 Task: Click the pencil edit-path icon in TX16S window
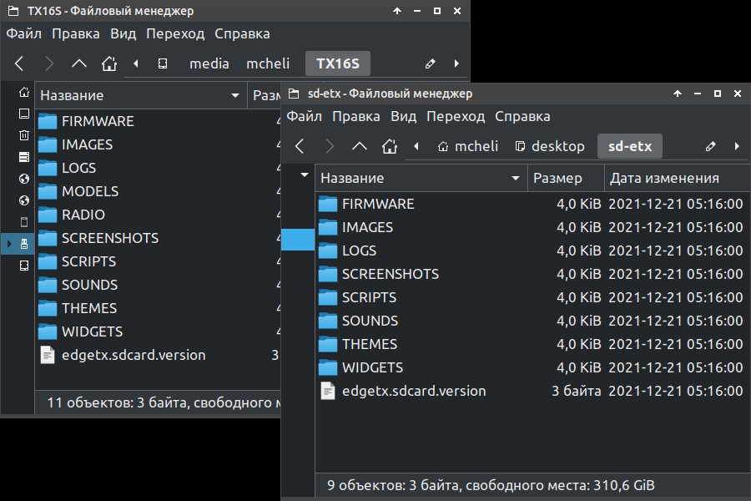click(430, 63)
